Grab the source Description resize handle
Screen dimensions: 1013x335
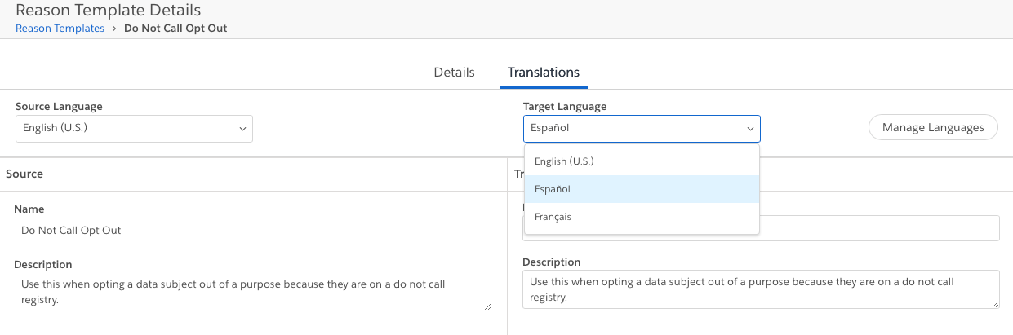[x=488, y=306]
